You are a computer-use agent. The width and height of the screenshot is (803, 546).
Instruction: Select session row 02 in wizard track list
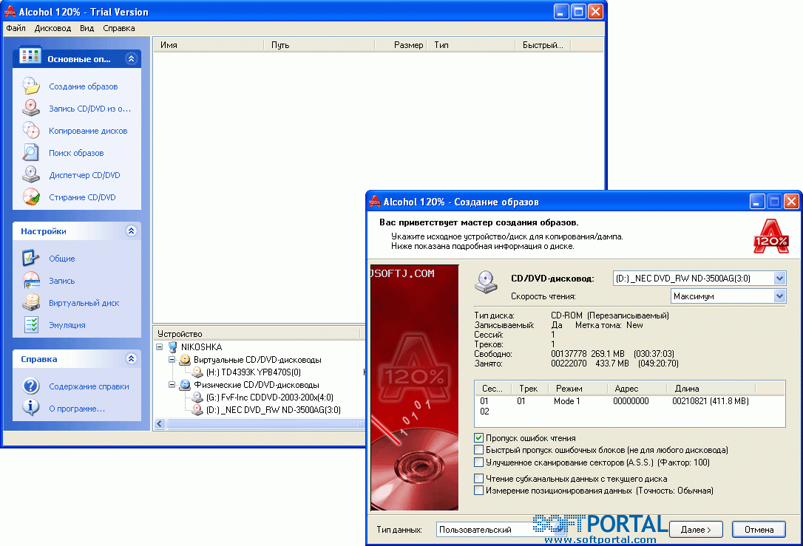pos(630,412)
